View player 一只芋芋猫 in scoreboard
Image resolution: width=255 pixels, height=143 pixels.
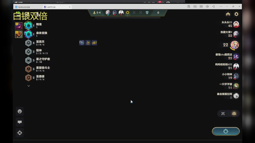229,86
